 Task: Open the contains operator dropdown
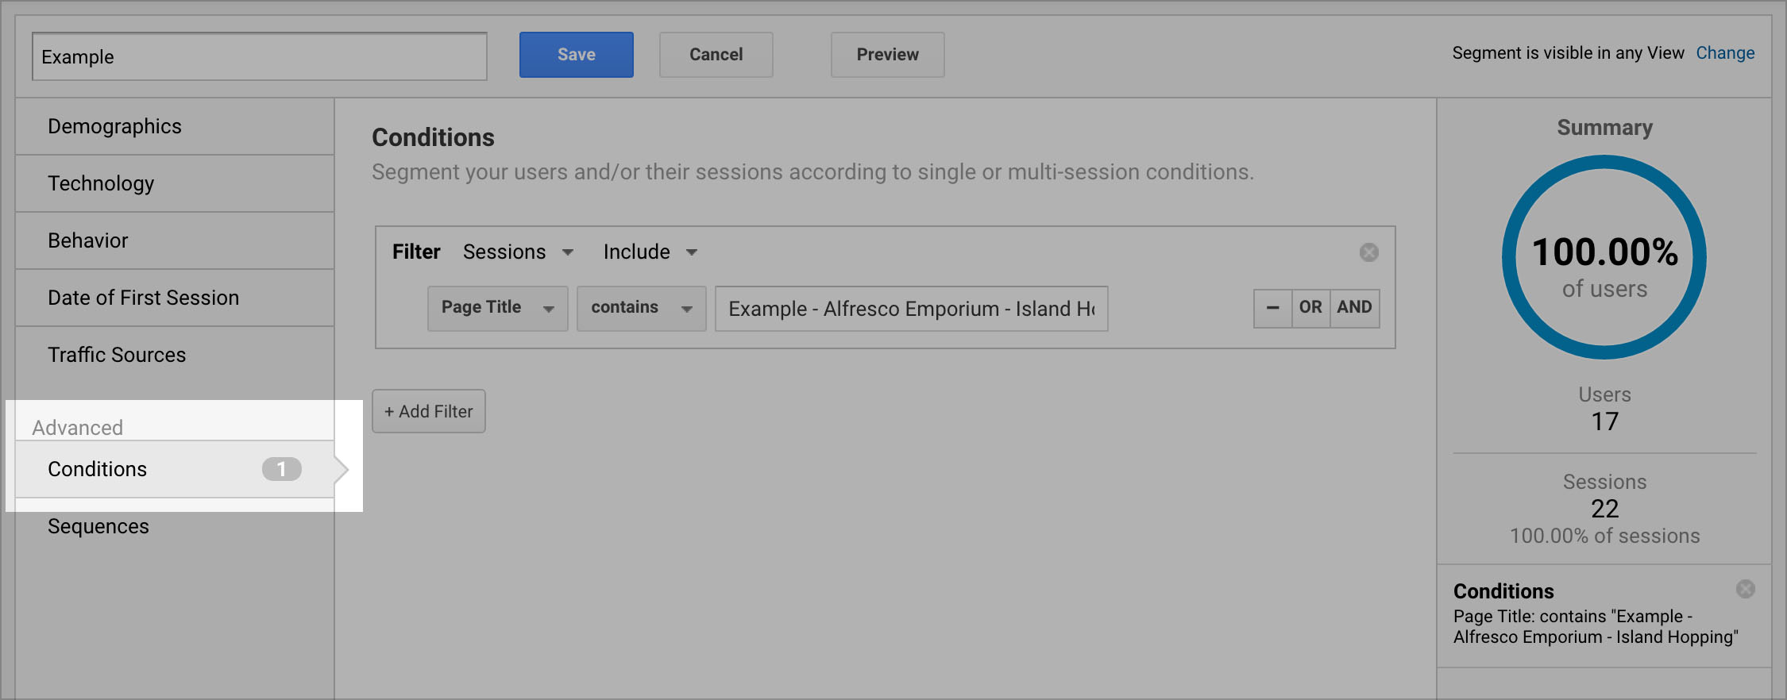click(x=641, y=308)
